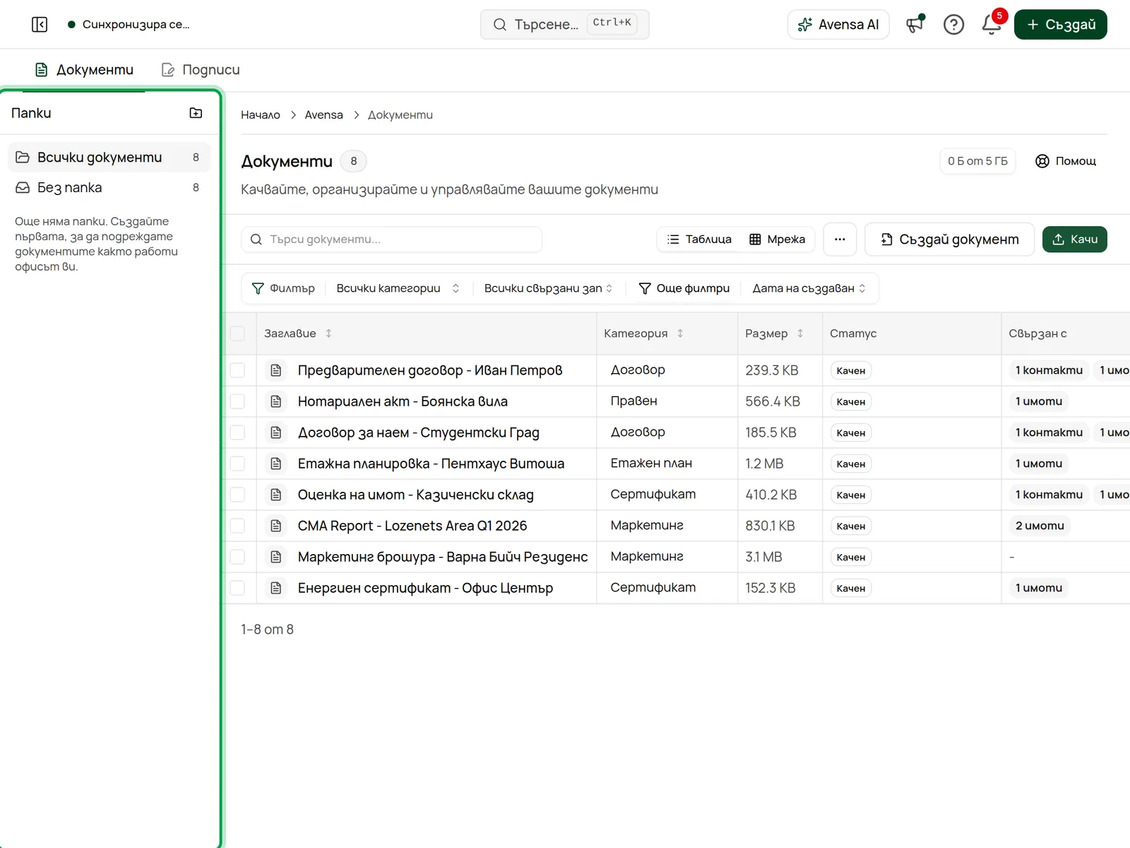Collapse the sidebar panel icon
This screenshot has height=848, width=1130.
pyautogui.click(x=40, y=25)
